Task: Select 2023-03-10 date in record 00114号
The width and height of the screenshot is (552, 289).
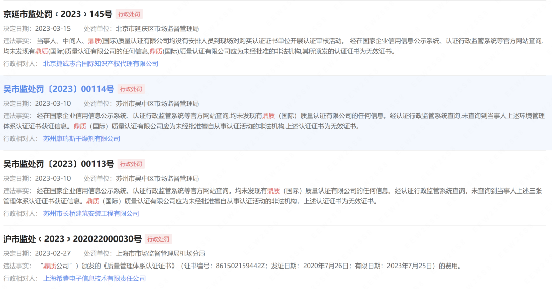Action: [x=53, y=103]
